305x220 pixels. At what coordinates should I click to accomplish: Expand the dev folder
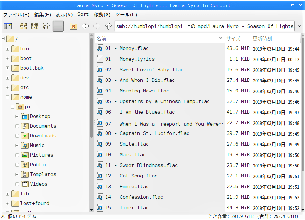click(x=8, y=78)
